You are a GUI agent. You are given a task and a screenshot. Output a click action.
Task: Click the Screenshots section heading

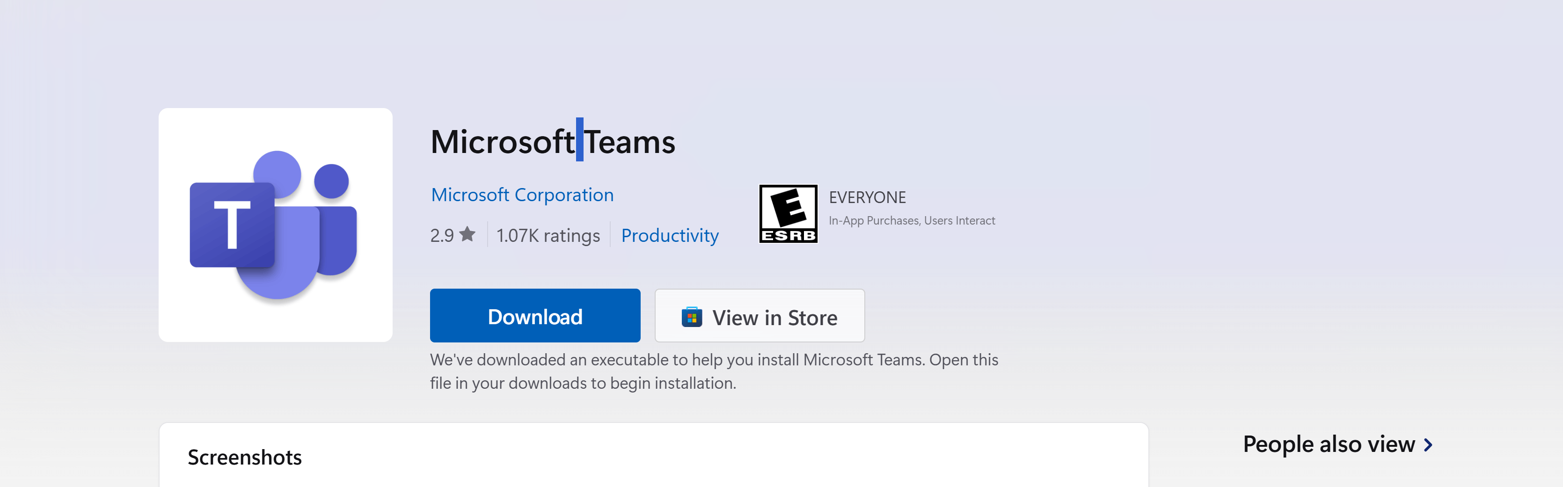coord(245,457)
